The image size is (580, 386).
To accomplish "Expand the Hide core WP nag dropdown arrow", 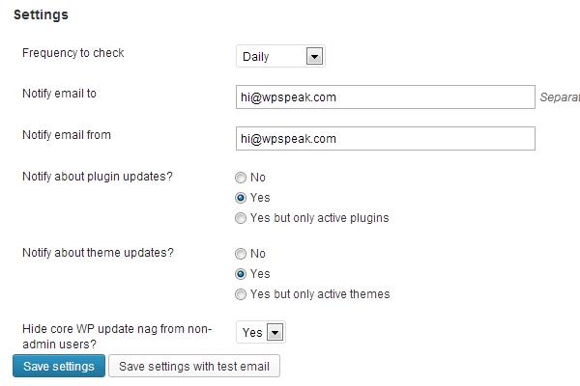I will (x=275, y=332).
